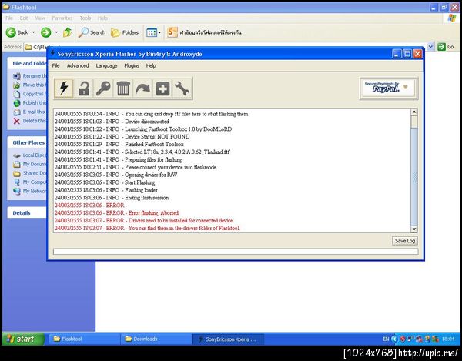Click Copy this folder task link

(30, 94)
